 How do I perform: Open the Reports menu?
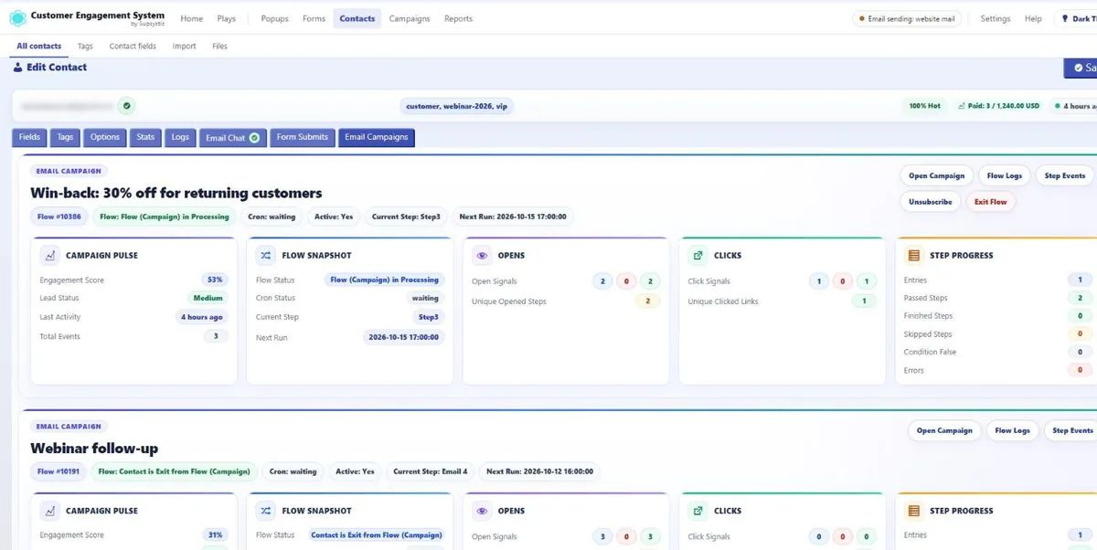[x=459, y=18]
